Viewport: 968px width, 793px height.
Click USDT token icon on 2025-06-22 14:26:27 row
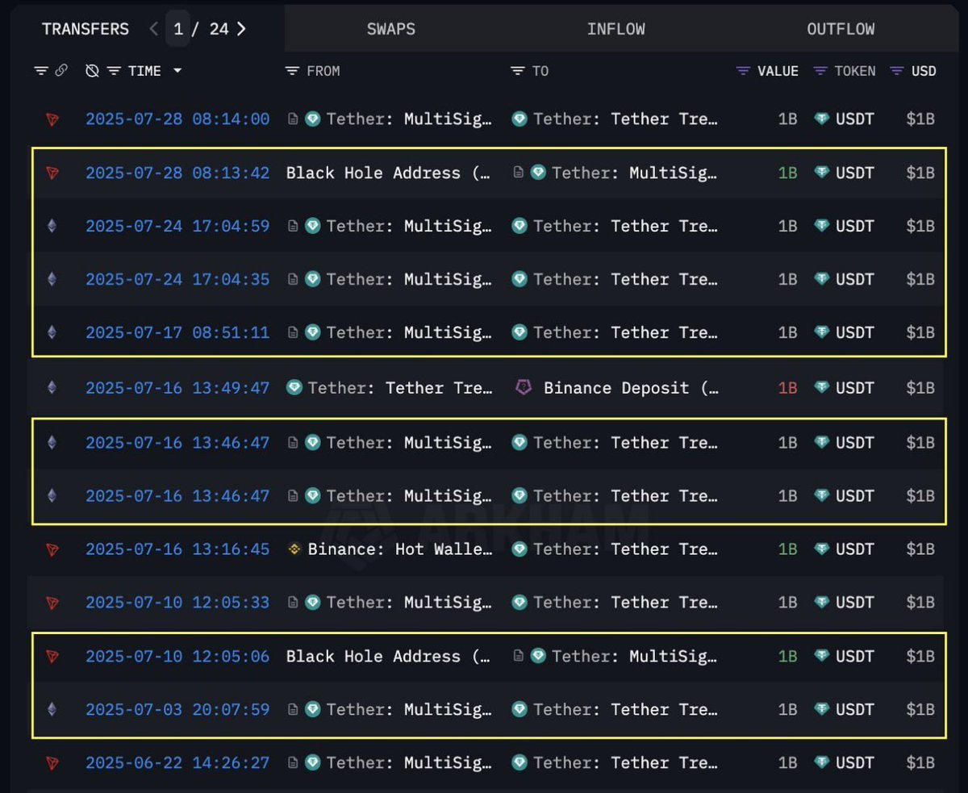pos(821,762)
